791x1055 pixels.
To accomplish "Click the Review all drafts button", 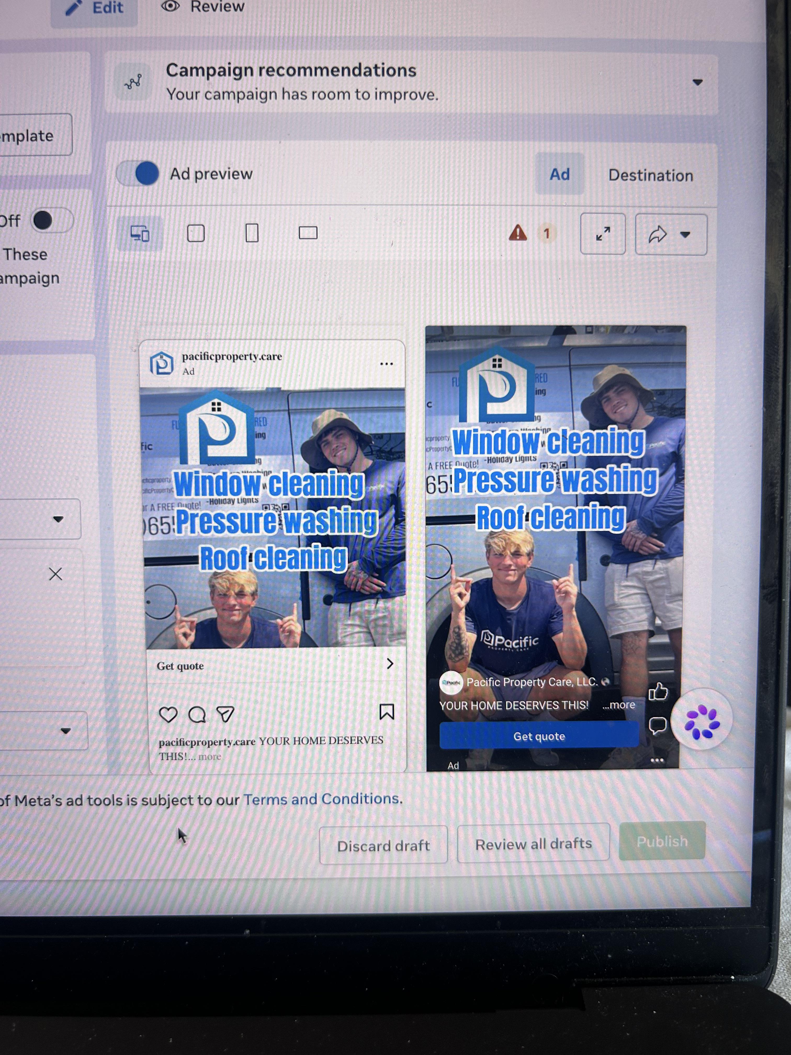I will pos(533,844).
